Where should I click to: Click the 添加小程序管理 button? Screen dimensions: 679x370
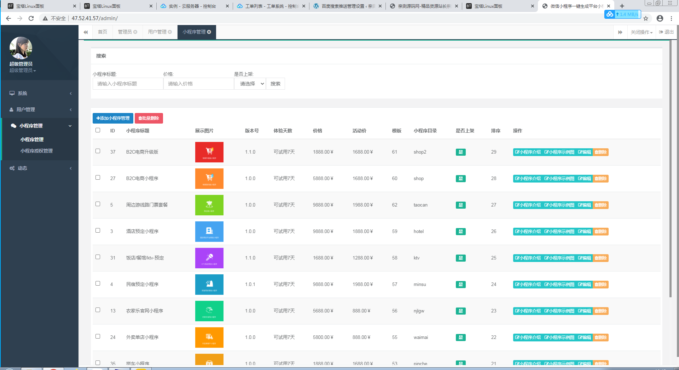113,118
